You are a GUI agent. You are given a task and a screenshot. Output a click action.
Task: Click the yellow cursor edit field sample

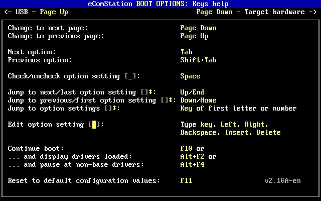(x=94, y=125)
